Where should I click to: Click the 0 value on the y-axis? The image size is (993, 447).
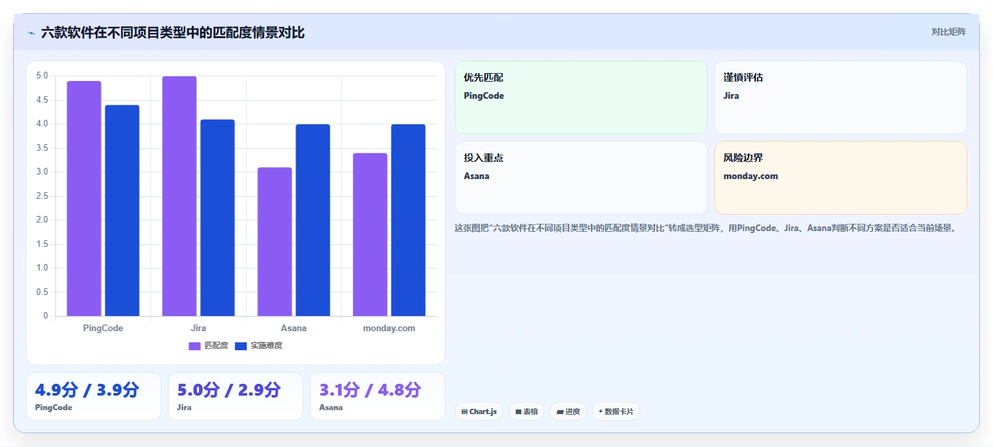[45, 316]
